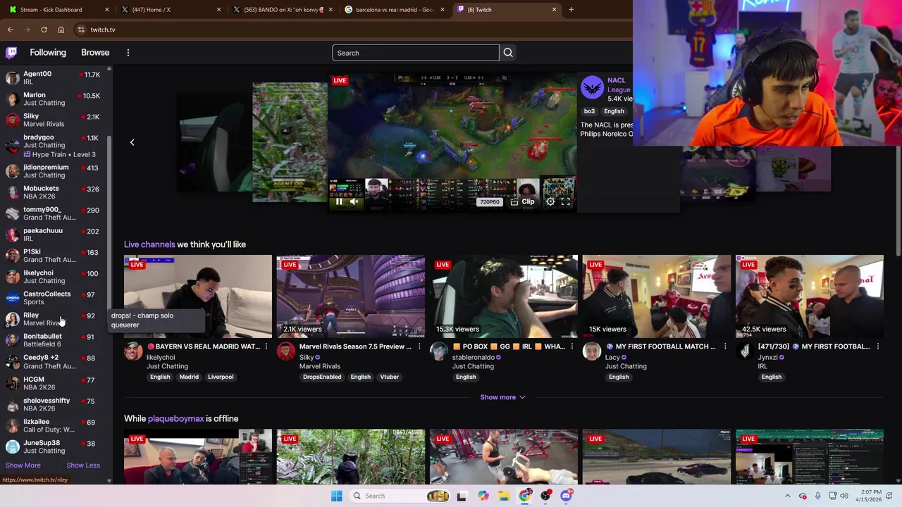Click the Liverpool tag on likelychoi's stream
This screenshot has height=507, width=902.
(221, 377)
